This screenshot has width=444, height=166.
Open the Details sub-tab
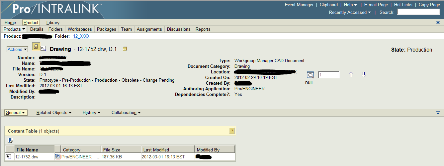[x=37, y=29]
